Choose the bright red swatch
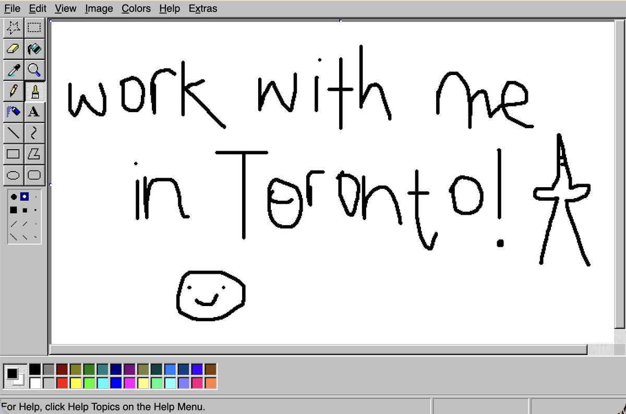This screenshot has width=626, height=414. [63, 383]
